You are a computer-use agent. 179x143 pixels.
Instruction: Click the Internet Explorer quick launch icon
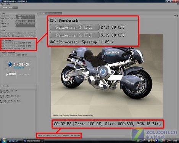[x=16, y=141]
